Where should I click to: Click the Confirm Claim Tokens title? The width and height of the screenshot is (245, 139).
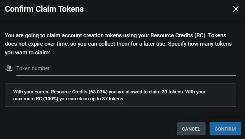pyautogui.click(x=44, y=9)
